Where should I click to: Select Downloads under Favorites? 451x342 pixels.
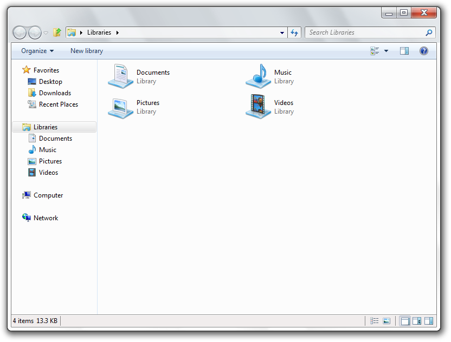click(55, 93)
